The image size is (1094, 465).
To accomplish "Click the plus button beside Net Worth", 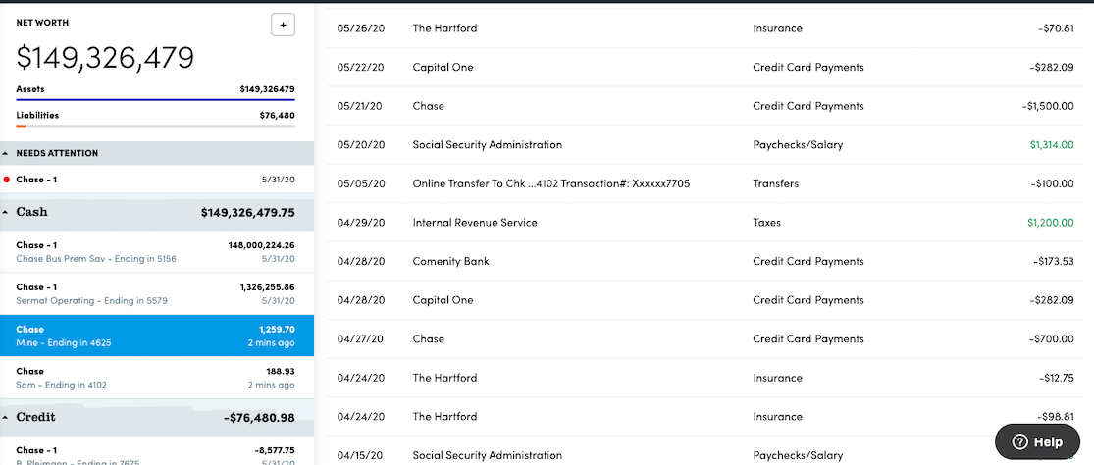I will [283, 26].
